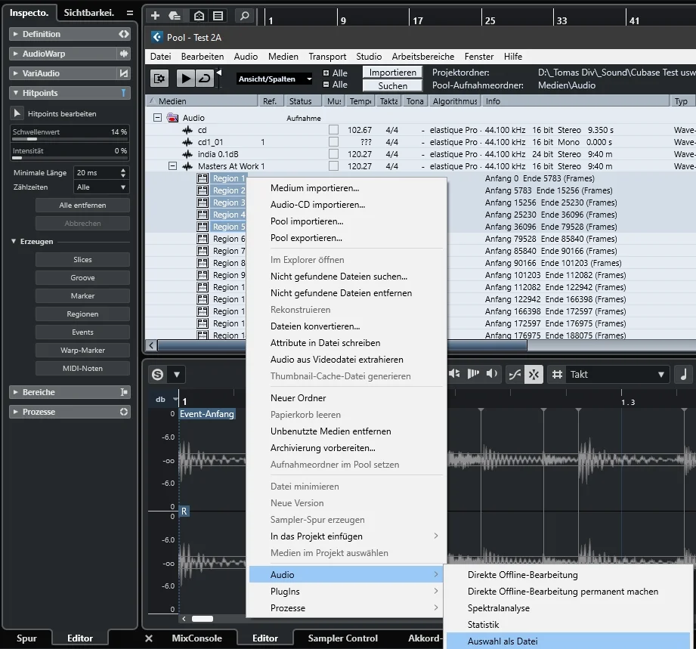Collapse the Masters At Work 1 regions
The width and height of the screenshot is (696, 649).
(172, 166)
